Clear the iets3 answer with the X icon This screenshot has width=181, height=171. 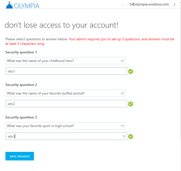coord(124,136)
